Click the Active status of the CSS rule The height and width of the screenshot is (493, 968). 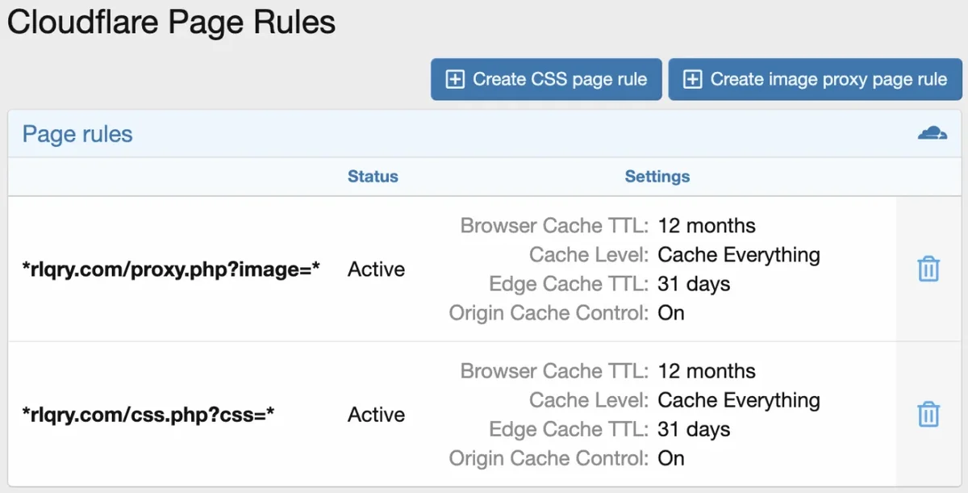[x=376, y=414]
